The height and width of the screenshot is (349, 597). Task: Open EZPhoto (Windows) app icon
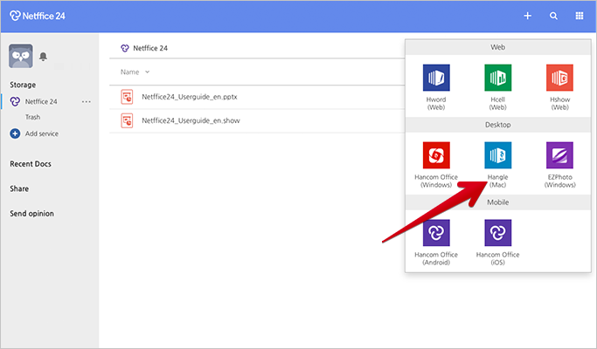point(559,155)
